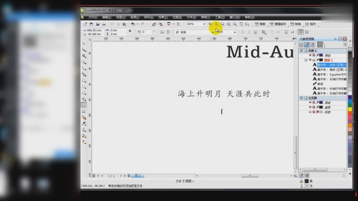Open the Object Manager flyout arrow button

pyautogui.click(x=345, y=44)
